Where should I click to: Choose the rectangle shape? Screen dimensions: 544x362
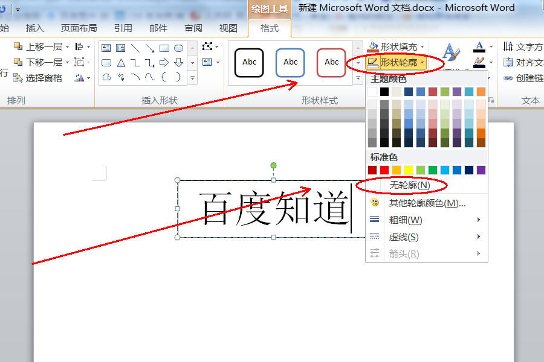click(164, 48)
